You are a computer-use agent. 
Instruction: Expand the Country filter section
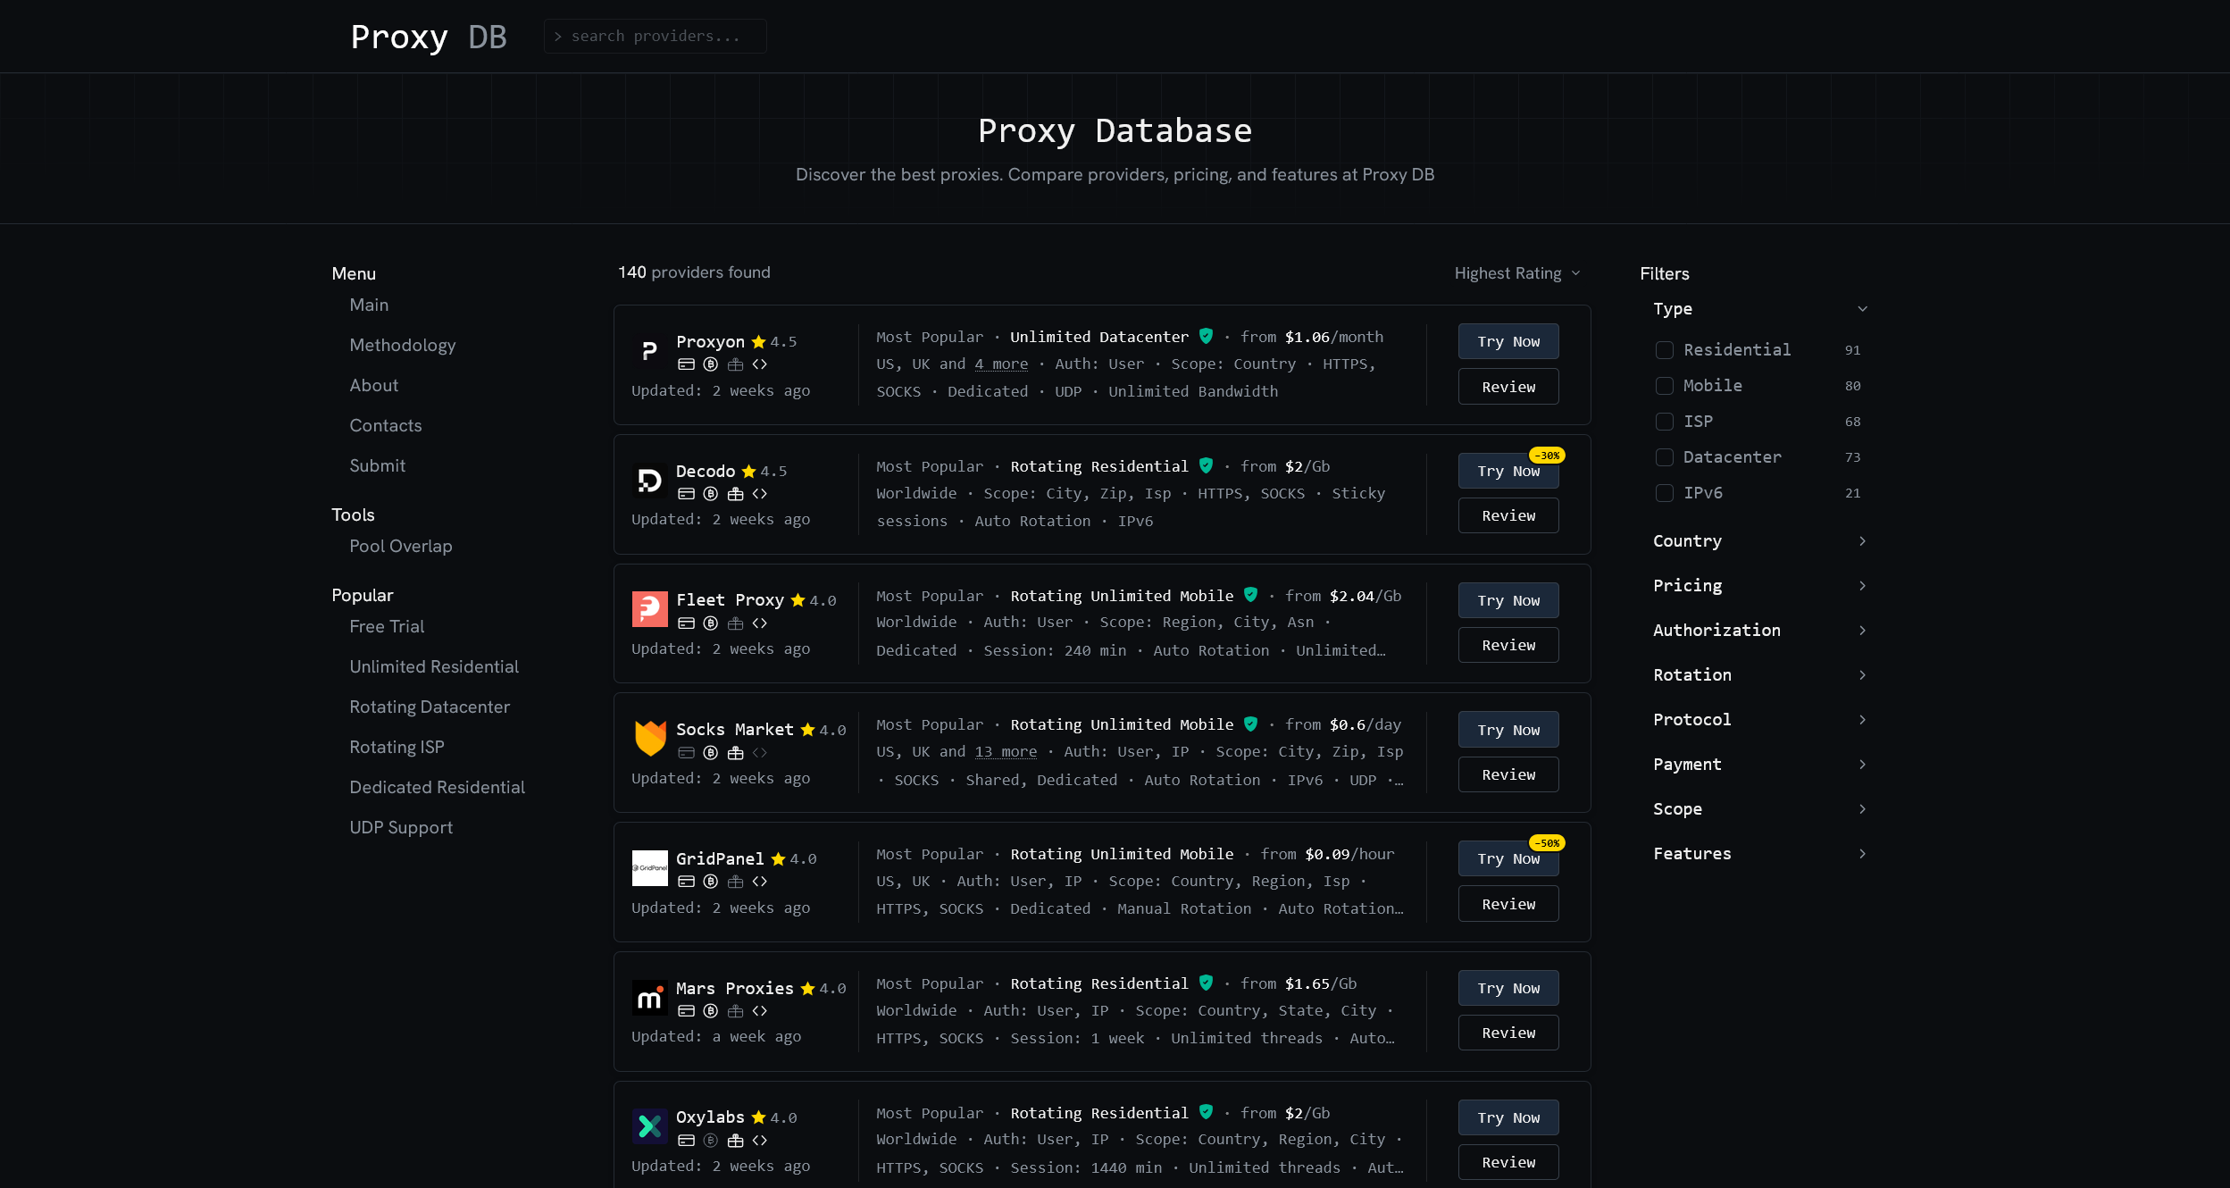coord(1760,541)
